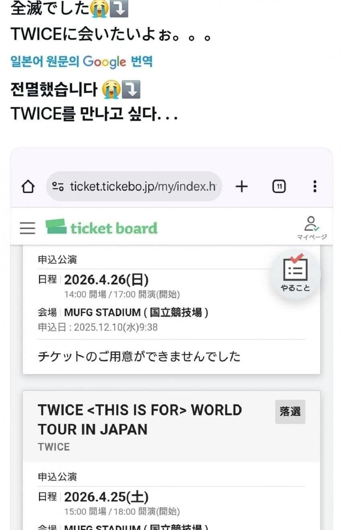
Task: Click the ticket board logo
Action: point(101,228)
